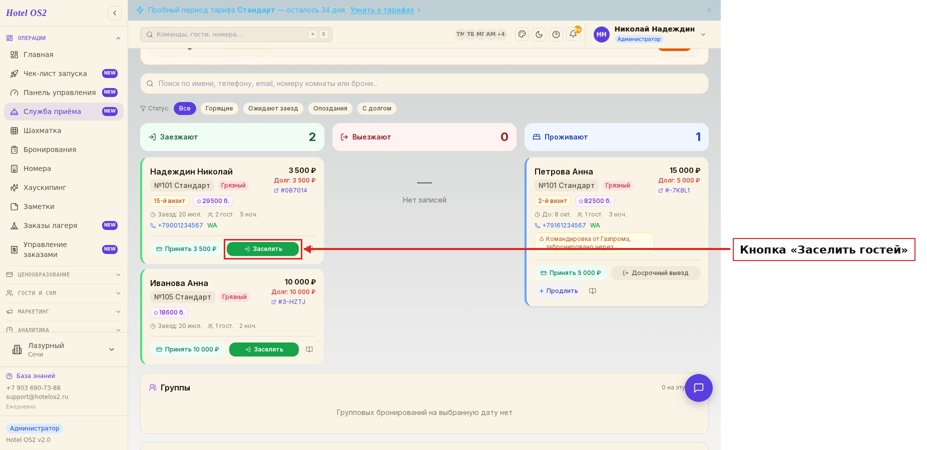Open user menu Николай Надеждин
Screen dimensions: 927x450
click(x=650, y=34)
